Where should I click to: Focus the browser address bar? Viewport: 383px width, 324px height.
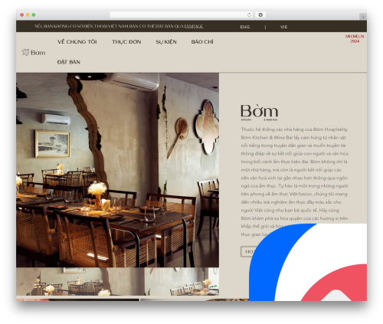click(181, 15)
